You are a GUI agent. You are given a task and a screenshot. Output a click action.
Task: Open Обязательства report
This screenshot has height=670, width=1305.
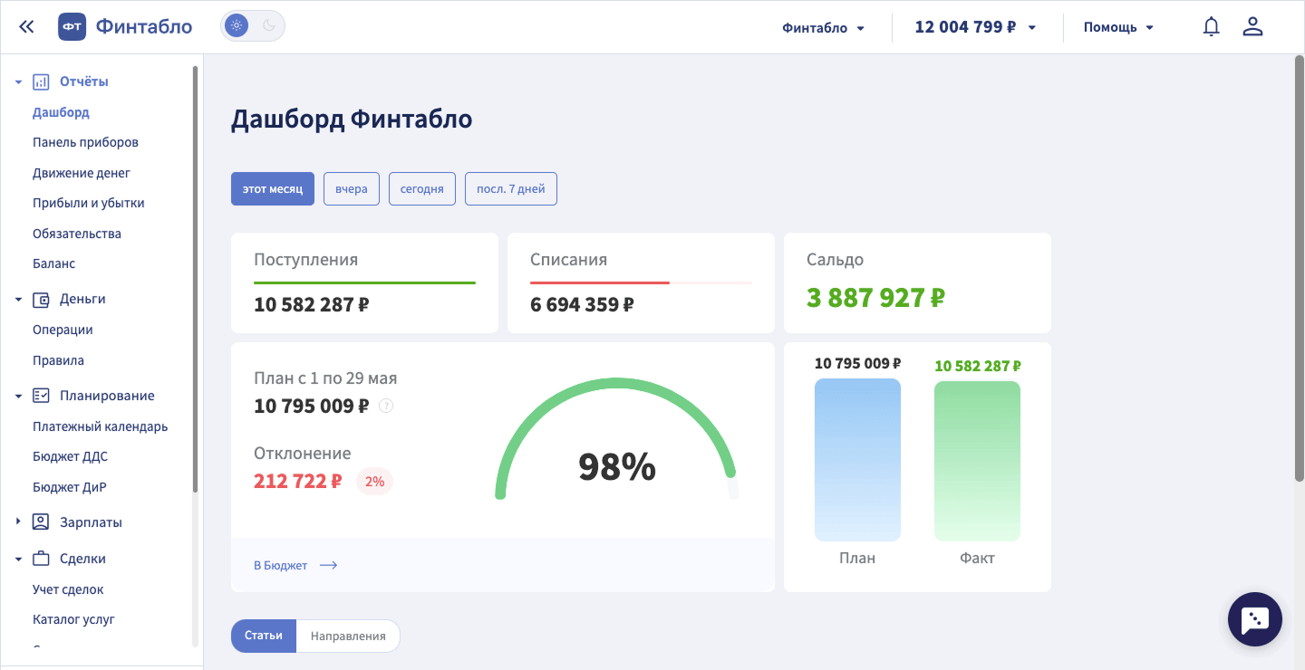77,234
